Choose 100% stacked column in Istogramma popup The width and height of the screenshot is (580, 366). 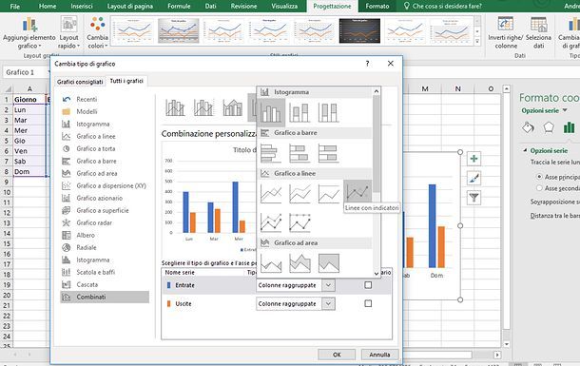[328, 112]
